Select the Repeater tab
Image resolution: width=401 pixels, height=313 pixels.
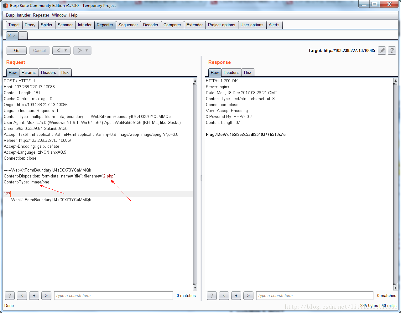coord(105,25)
